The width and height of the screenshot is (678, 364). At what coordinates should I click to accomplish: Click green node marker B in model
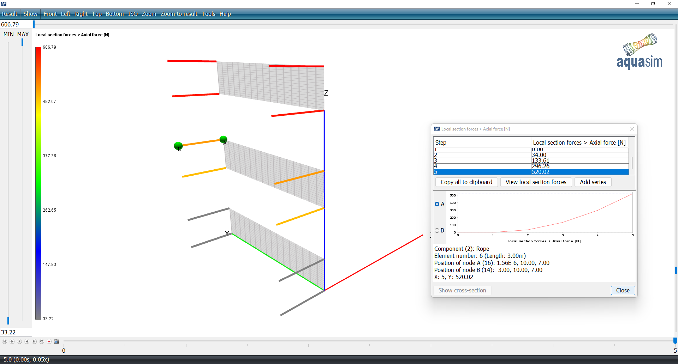point(178,146)
